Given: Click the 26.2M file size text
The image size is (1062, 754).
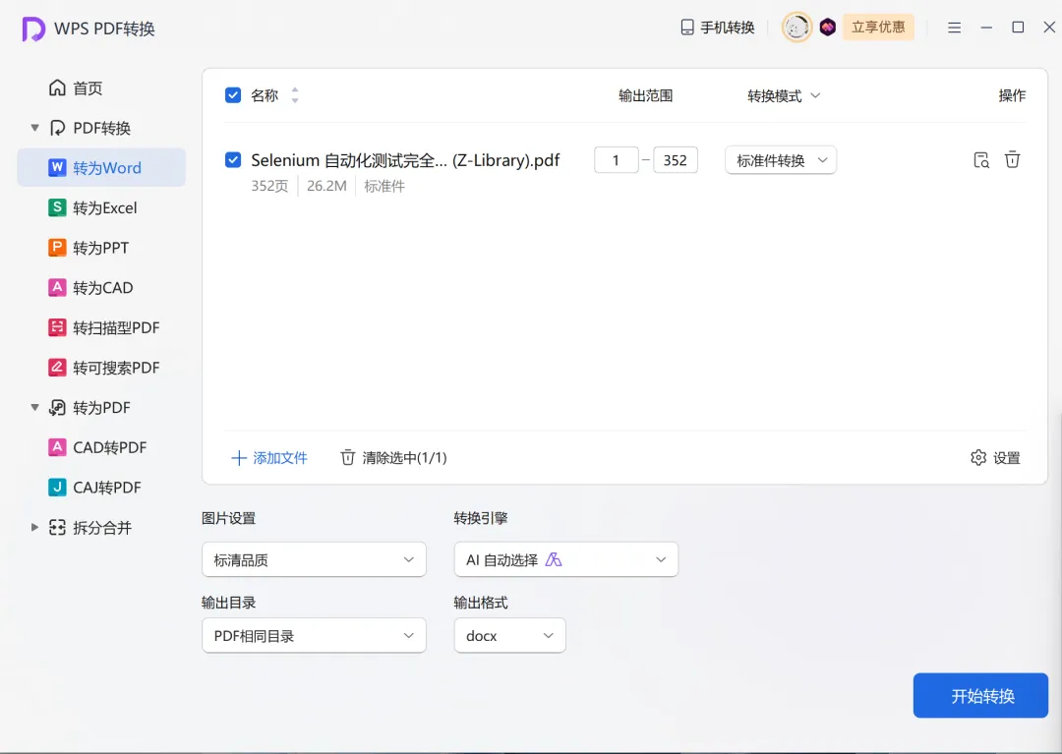Looking at the screenshot, I should 326,186.
